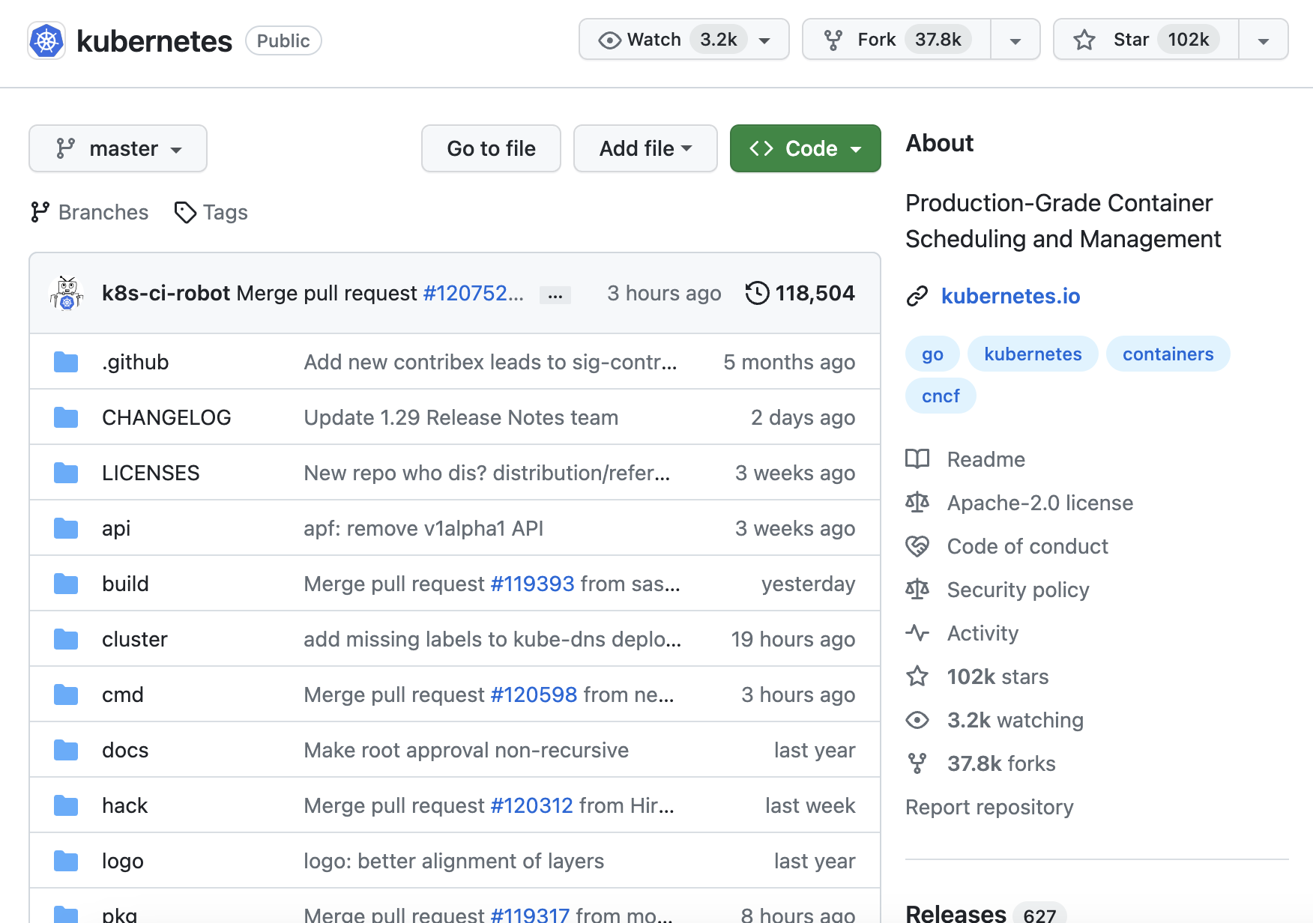The image size is (1313, 923).
Task: Click the 37.8k Fork count badge
Action: [x=938, y=39]
